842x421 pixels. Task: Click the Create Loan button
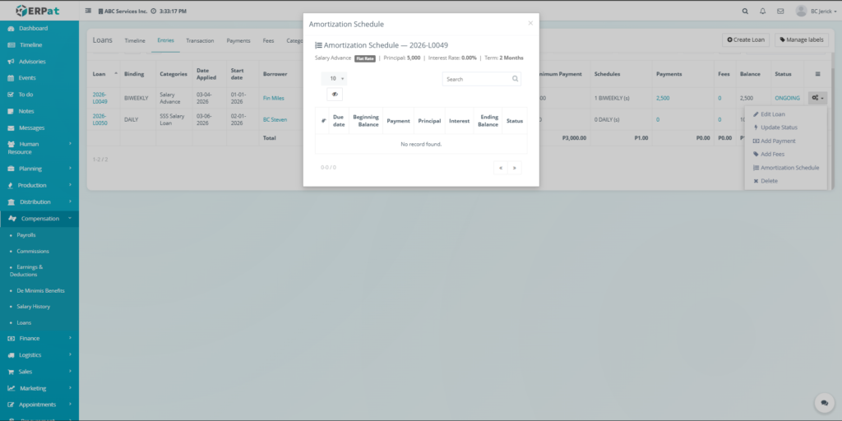tap(746, 40)
